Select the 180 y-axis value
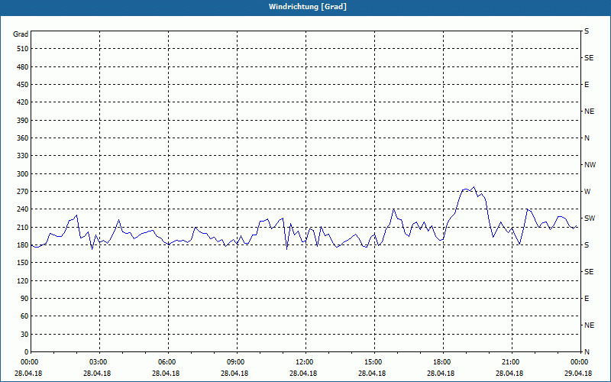The width and height of the screenshot is (611, 382). click(23, 245)
